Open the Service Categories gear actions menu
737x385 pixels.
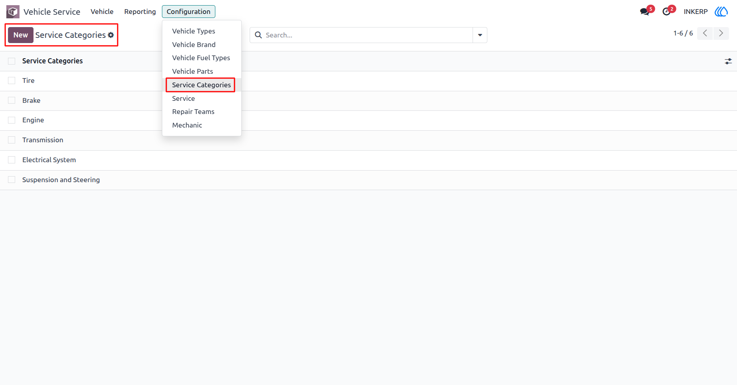coord(111,35)
